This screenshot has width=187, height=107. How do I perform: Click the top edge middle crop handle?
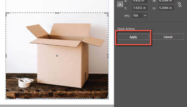pos(57,13)
